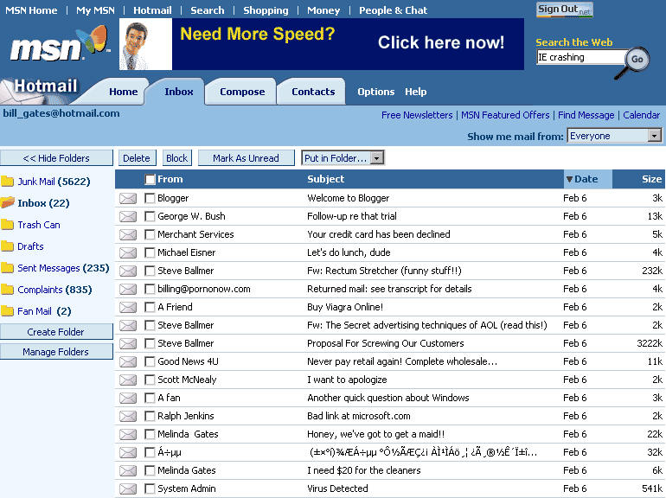Tick the System Admin Virus Detected checkbox
Viewport: 666px width, 498px height.
tap(150, 489)
